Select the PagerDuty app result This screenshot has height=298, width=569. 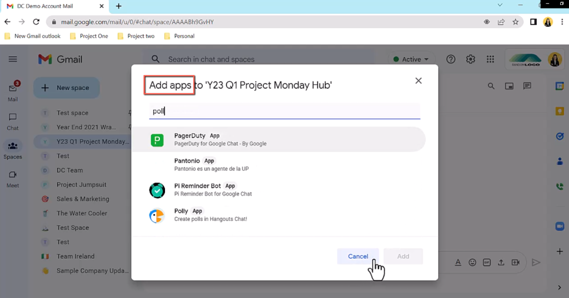pos(278,139)
